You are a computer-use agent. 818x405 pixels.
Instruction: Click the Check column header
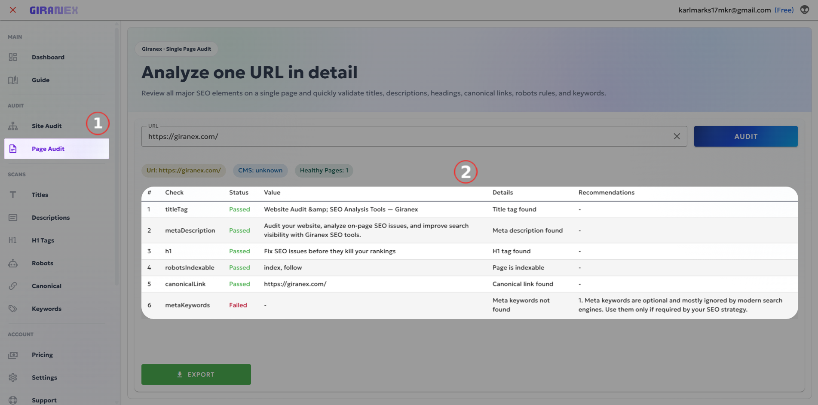[174, 193]
